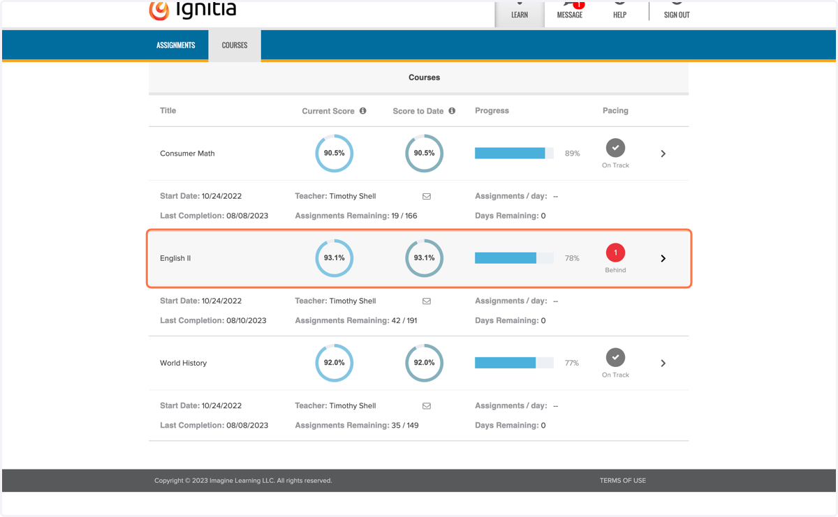Expand English II course with chevron
838x517 pixels.
(x=663, y=258)
